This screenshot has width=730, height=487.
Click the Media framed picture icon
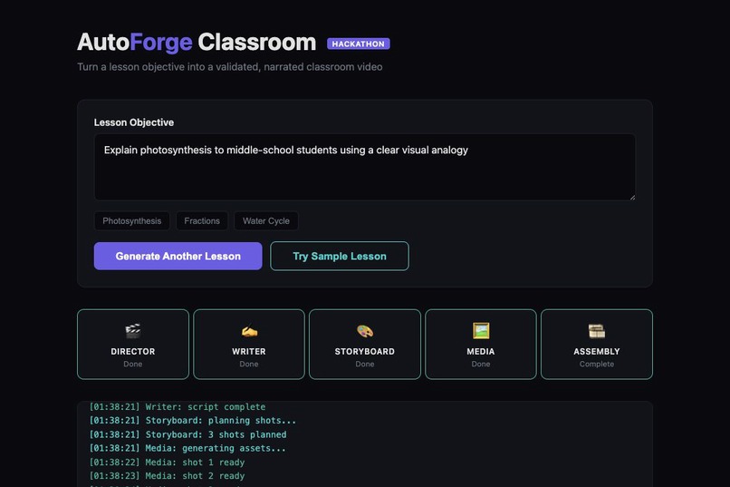pyautogui.click(x=481, y=331)
